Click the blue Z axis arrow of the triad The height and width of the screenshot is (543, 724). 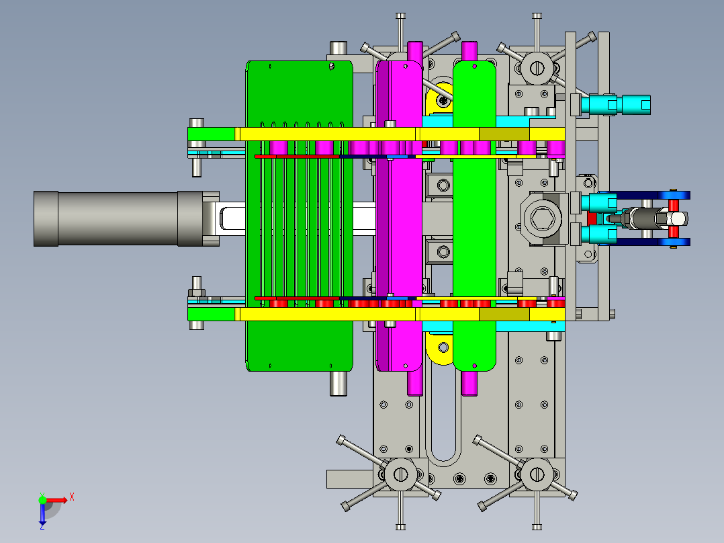tap(42, 515)
